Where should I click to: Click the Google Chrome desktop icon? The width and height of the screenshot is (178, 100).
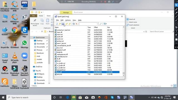coord(14,32)
